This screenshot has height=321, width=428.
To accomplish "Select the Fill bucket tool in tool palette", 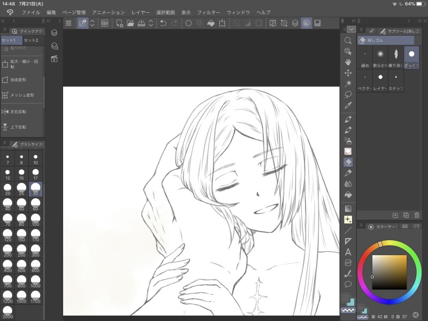I will (348, 195).
